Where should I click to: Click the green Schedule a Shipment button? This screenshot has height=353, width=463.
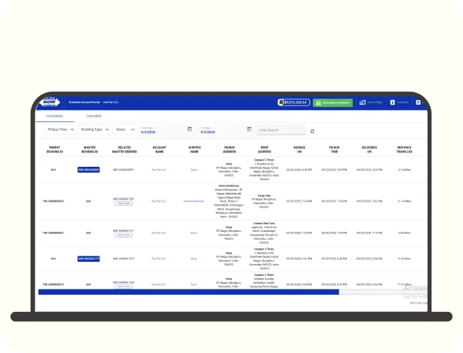point(332,102)
